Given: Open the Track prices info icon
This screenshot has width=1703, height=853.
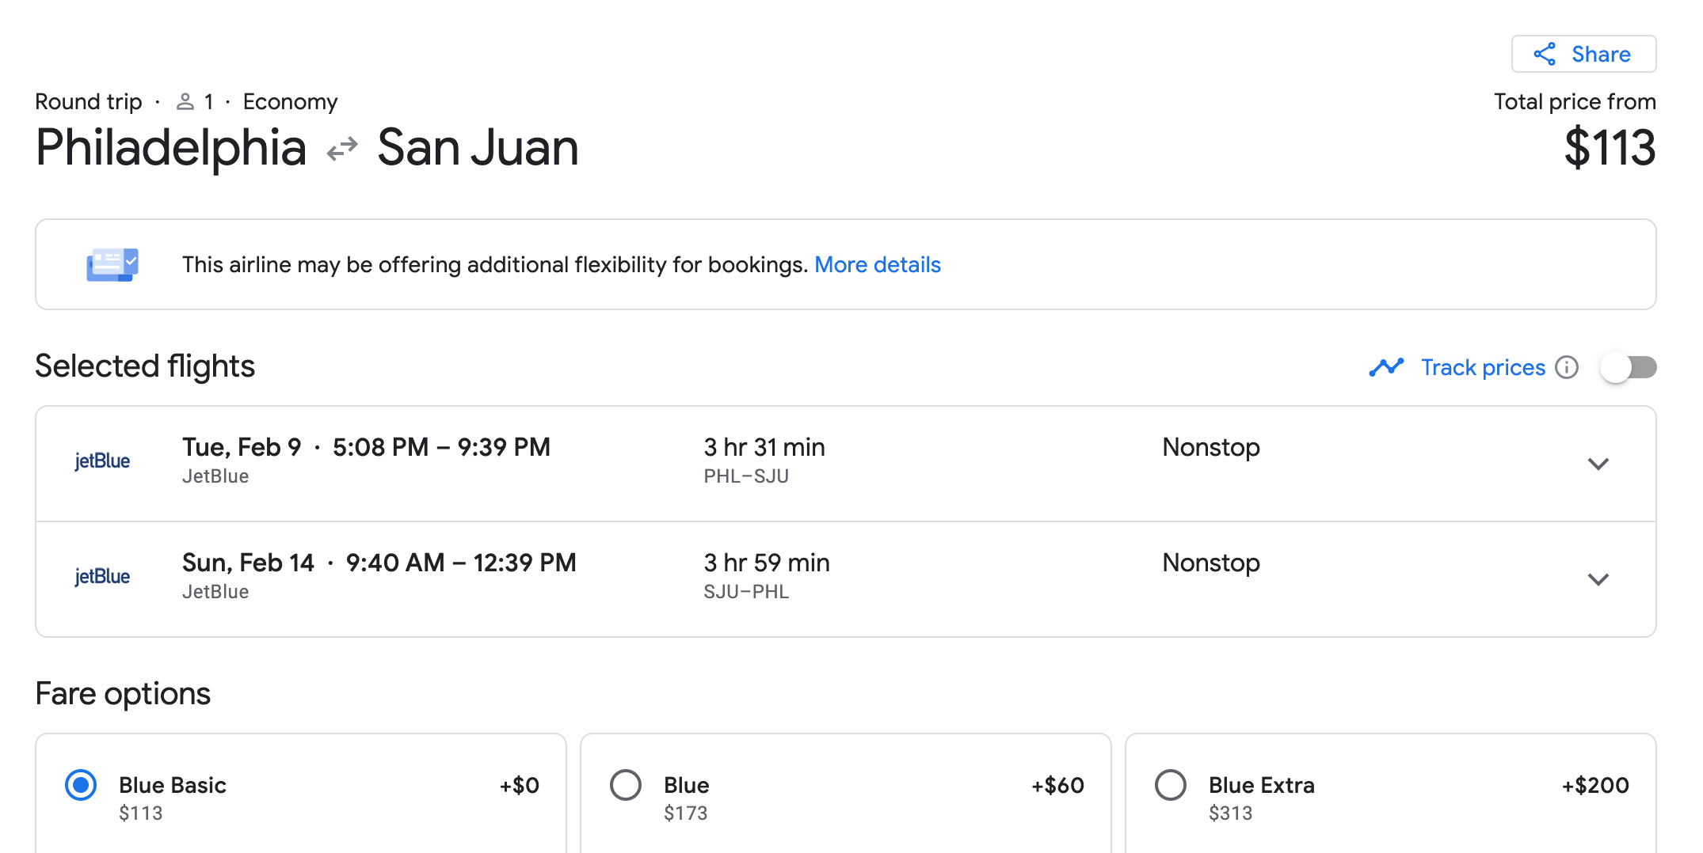Looking at the screenshot, I should (x=1567, y=367).
